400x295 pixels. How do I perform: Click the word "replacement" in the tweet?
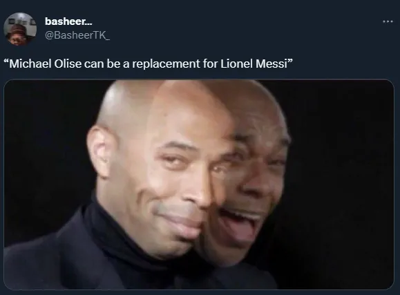point(166,64)
